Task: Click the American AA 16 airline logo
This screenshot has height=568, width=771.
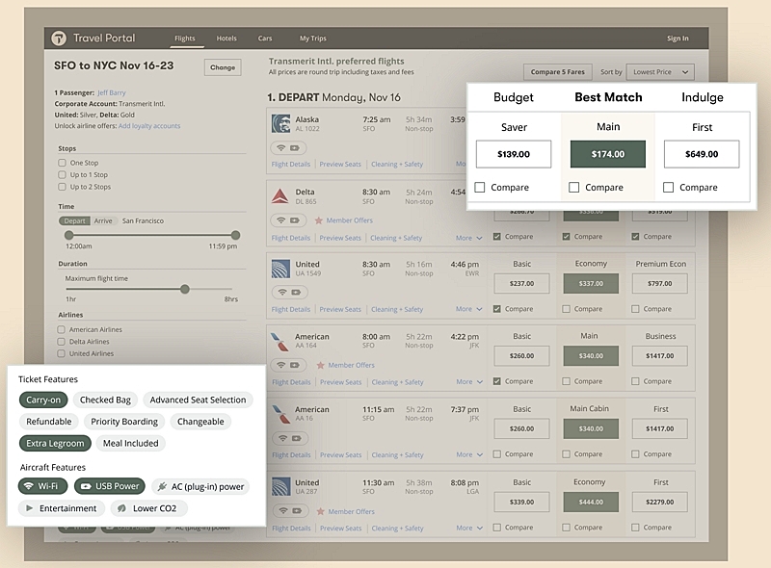Action: click(x=280, y=414)
